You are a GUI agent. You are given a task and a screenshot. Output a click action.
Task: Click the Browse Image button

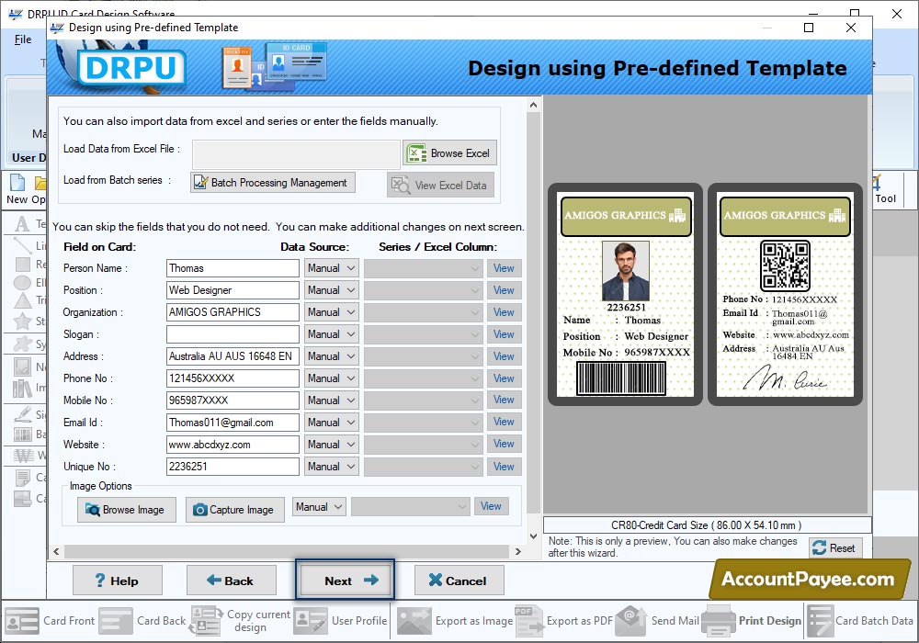(127, 510)
